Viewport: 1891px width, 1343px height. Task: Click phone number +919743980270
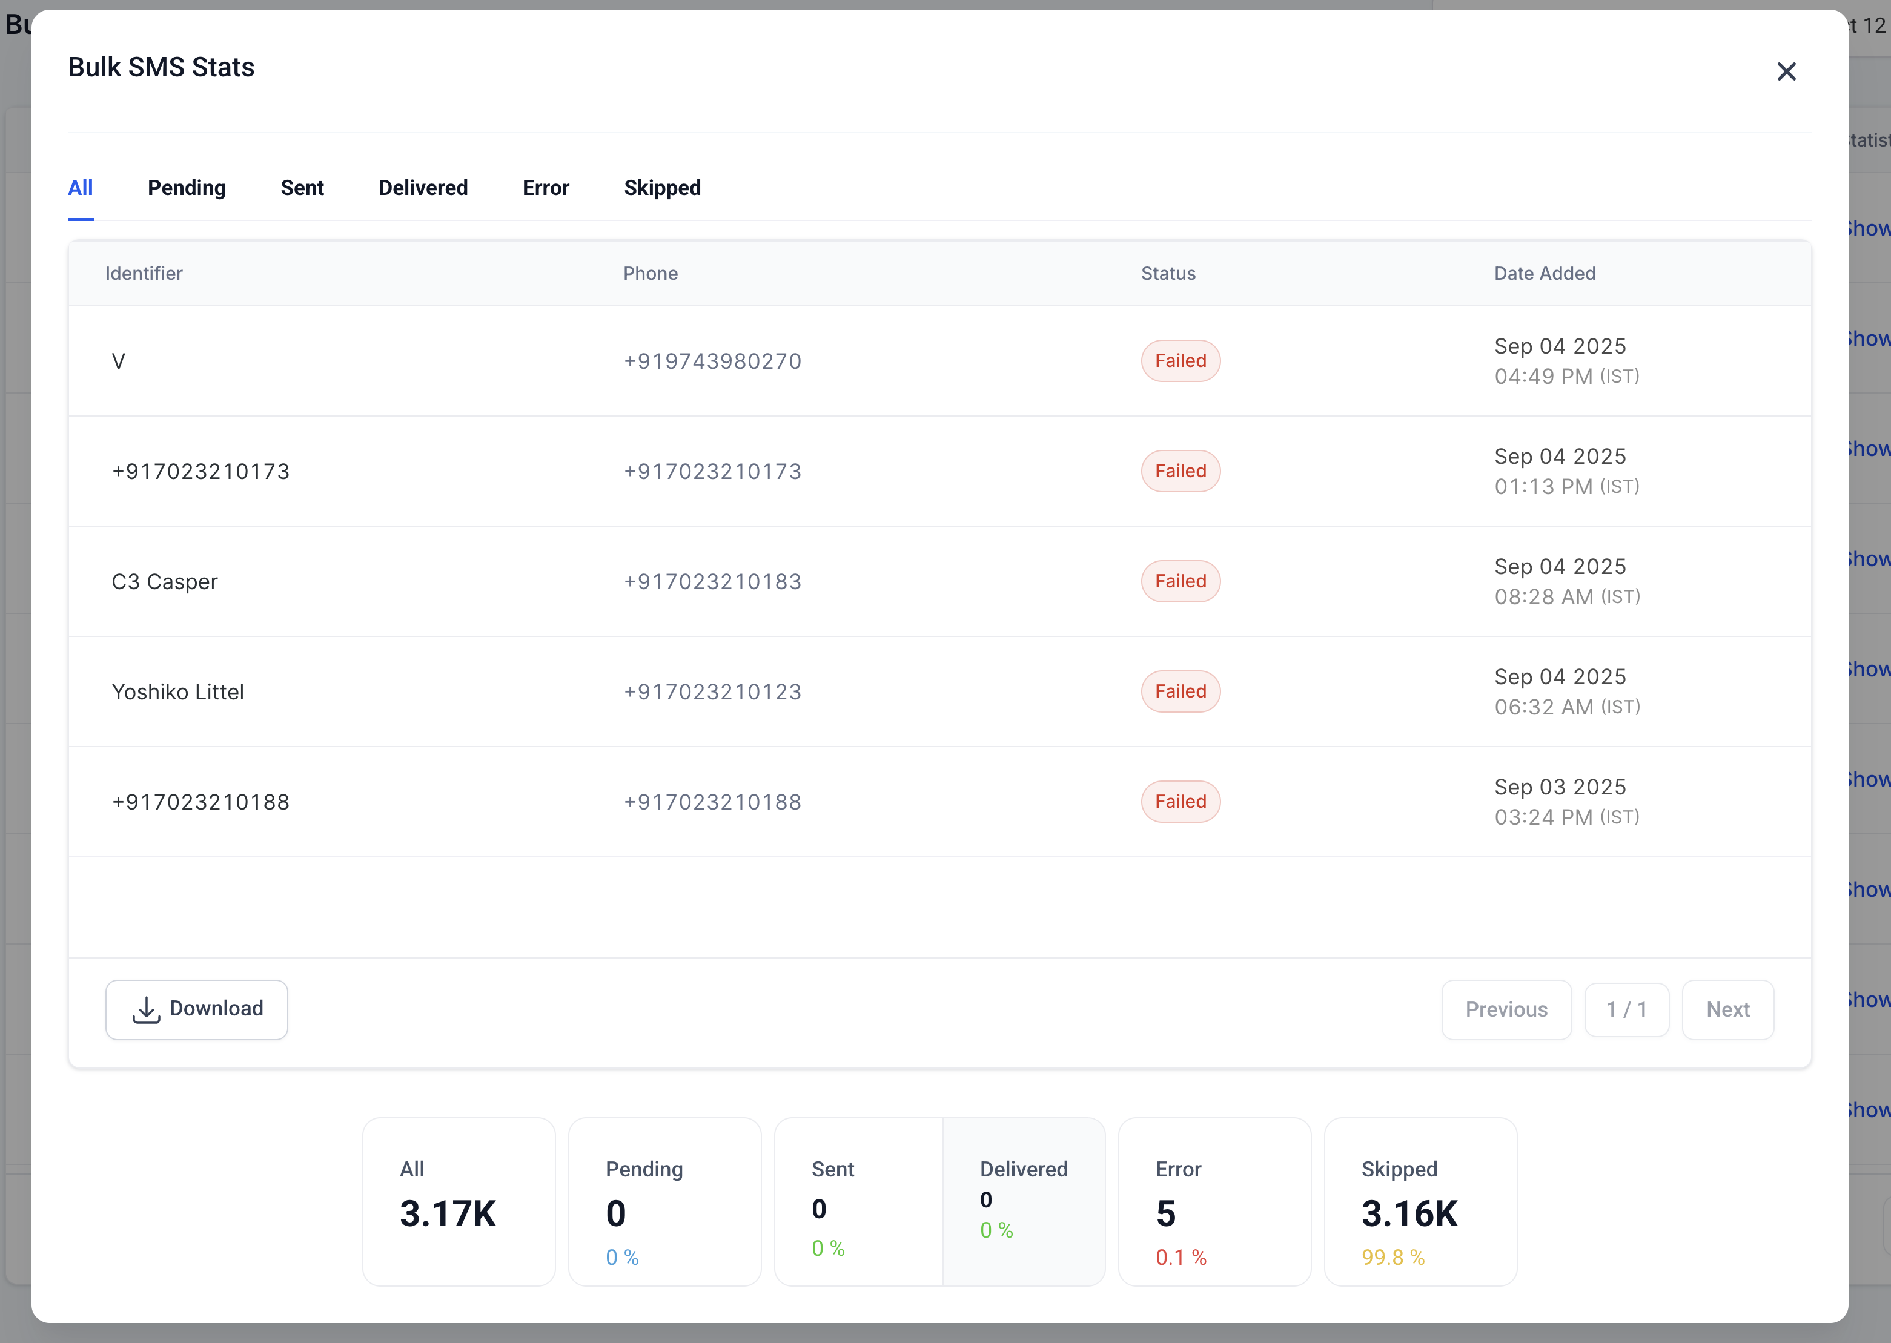tap(712, 361)
